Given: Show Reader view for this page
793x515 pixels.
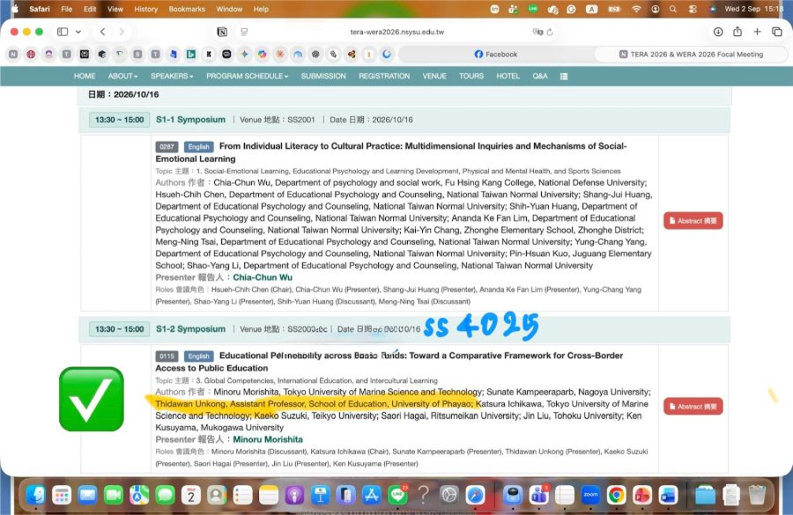Looking at the screenshot, I should pos(244,32).
